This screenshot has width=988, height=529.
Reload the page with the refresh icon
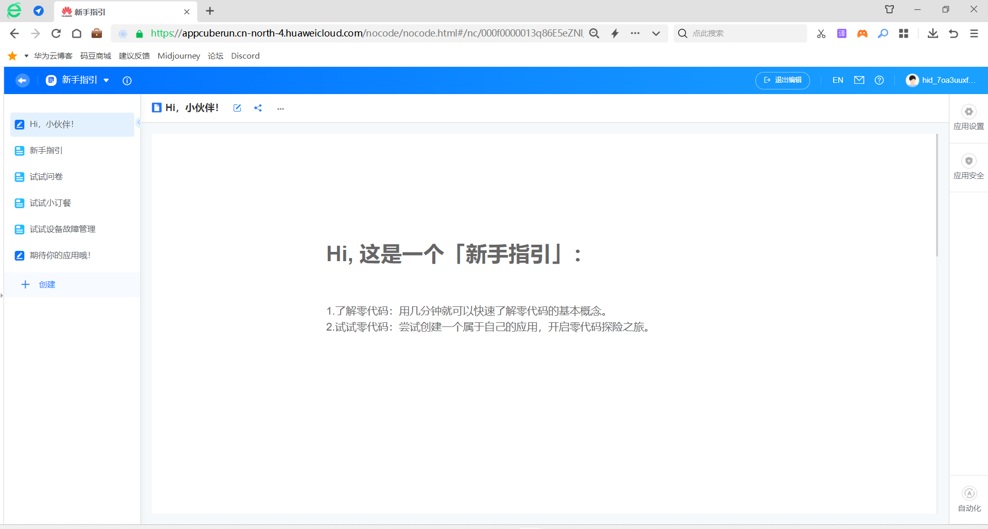point(56,33)
